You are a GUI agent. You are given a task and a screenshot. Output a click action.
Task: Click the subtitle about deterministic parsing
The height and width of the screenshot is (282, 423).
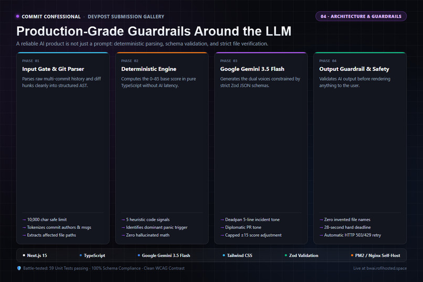(x=142, y=44)
